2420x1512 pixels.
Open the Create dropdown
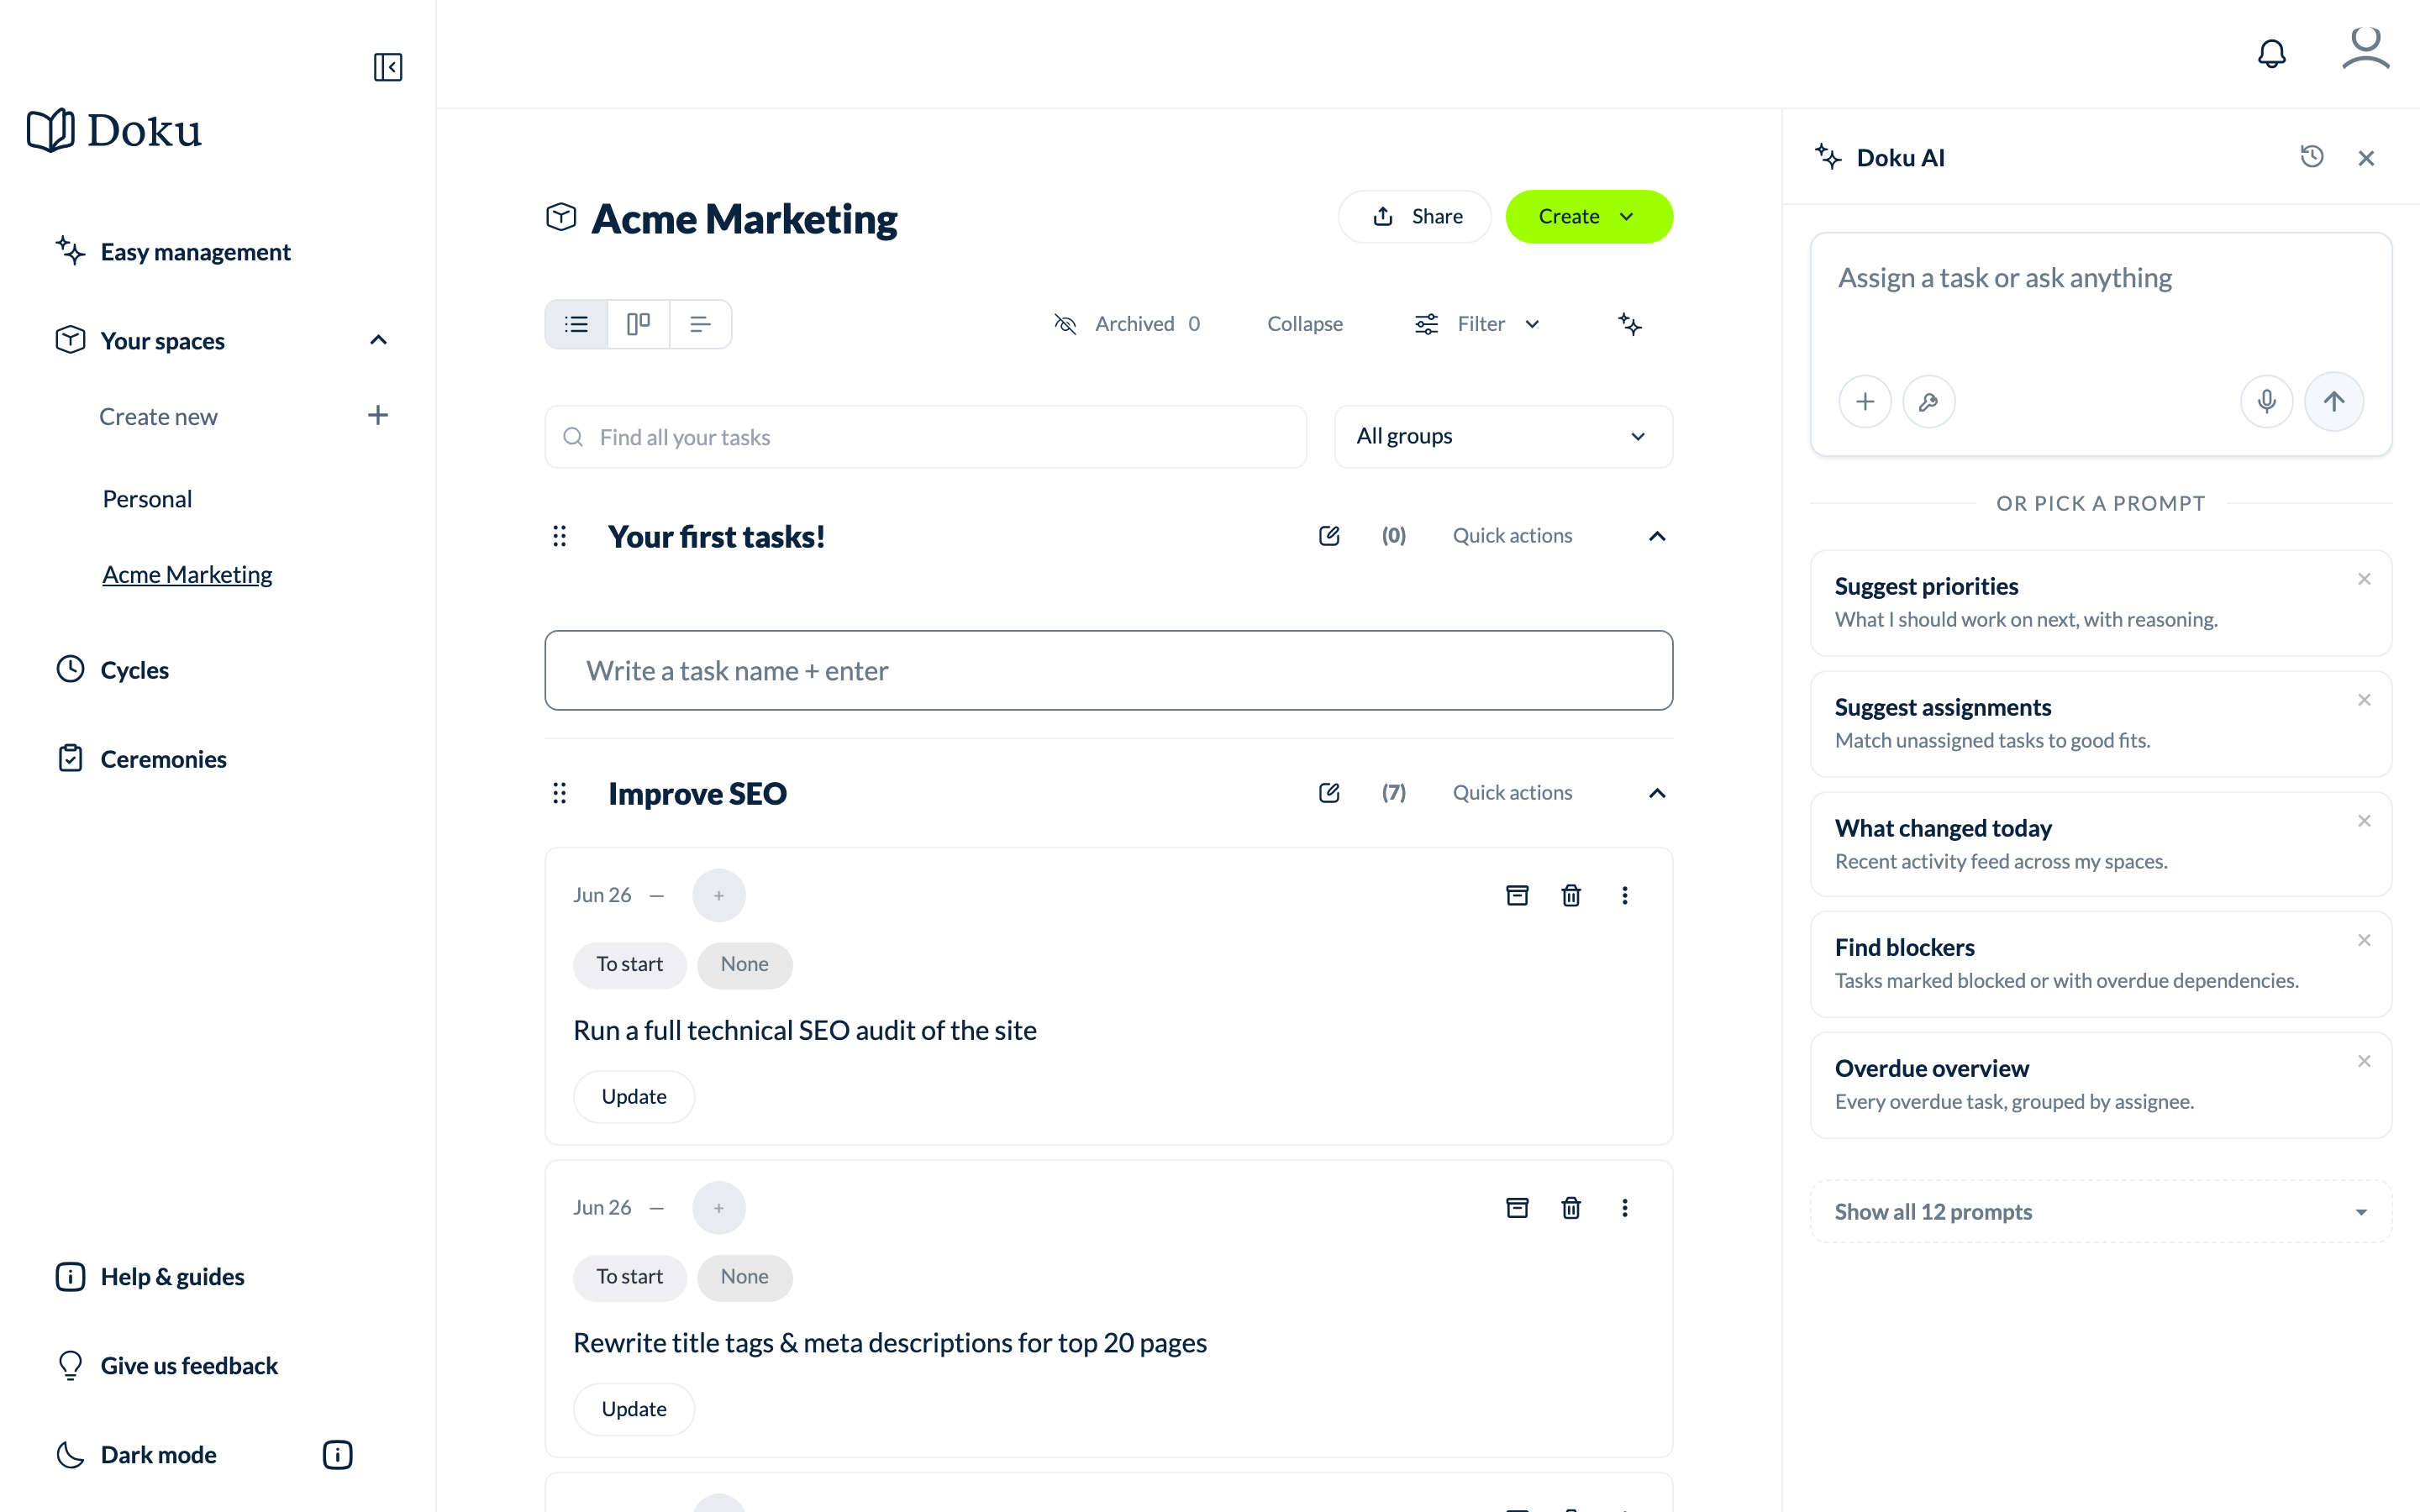[x=1589, y=217]
